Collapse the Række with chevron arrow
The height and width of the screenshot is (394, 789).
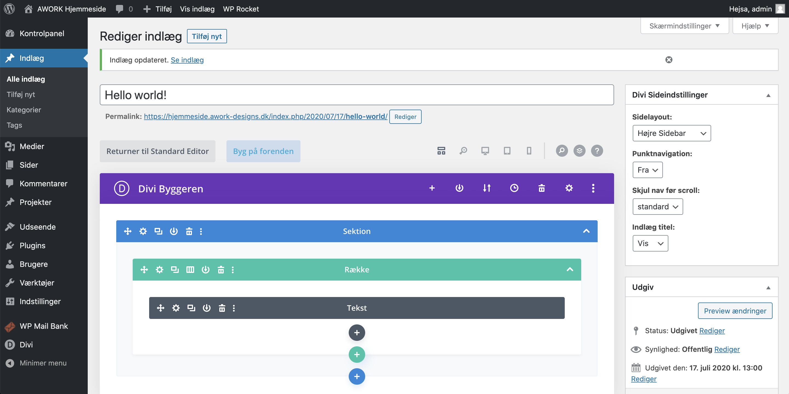click(x=570, y=269)
